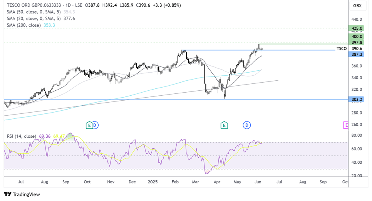The height and width of the screenshot is (201, 372).
Task: Click the yellow 69.47 RSI average value
Action: pos(59,136)
